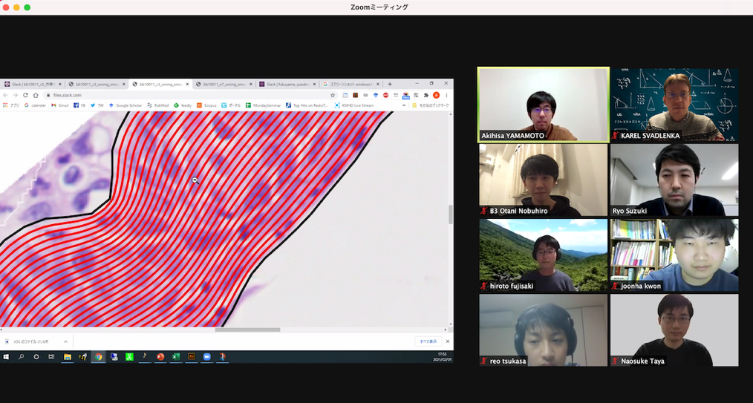Switch to the スクリーンショット windows Google tab
Image resolution: width=753 pixels, height=403 pixels.
(x=351, y=84)
